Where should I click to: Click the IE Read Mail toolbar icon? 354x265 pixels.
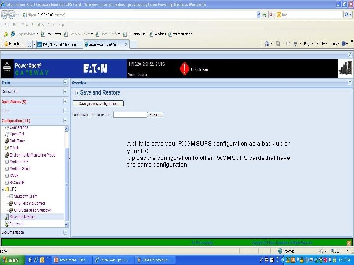pos(288,44)
